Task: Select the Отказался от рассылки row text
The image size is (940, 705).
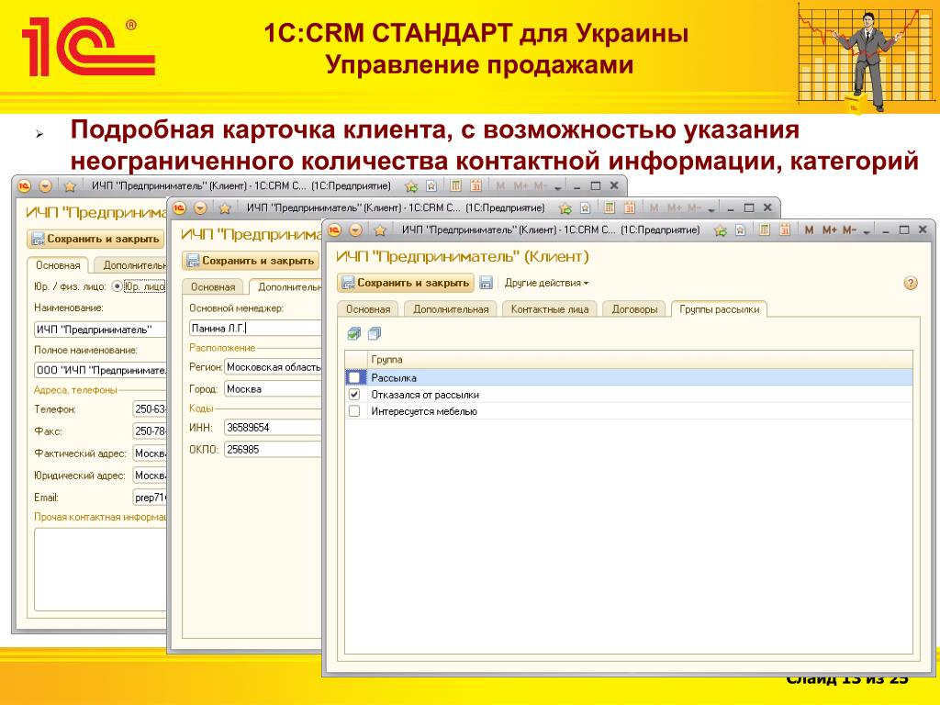Action: (425, 395)
